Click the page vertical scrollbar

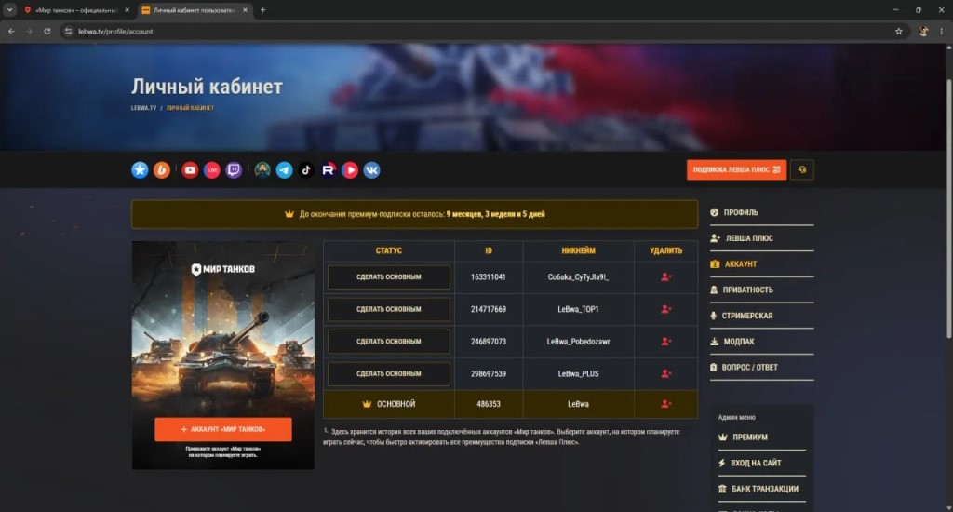pyautogui.click(x=948, y=209)
